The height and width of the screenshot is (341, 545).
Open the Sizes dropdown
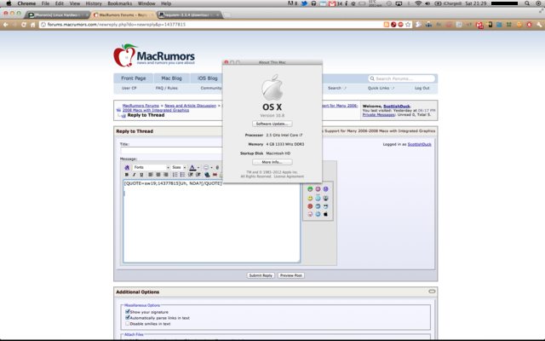click(179, 167)
